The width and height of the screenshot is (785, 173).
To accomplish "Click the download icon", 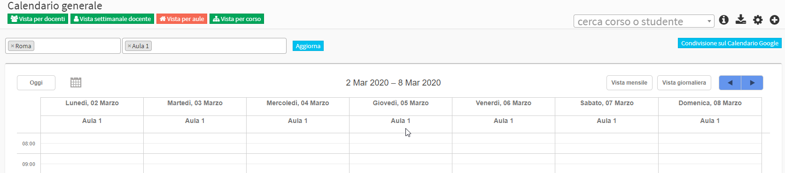I will click(741, 19).
